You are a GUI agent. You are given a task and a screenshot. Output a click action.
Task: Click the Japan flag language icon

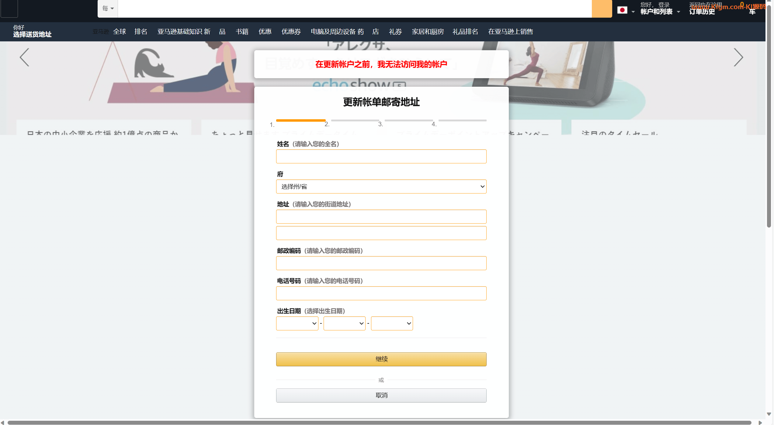[x=622, y=10]
